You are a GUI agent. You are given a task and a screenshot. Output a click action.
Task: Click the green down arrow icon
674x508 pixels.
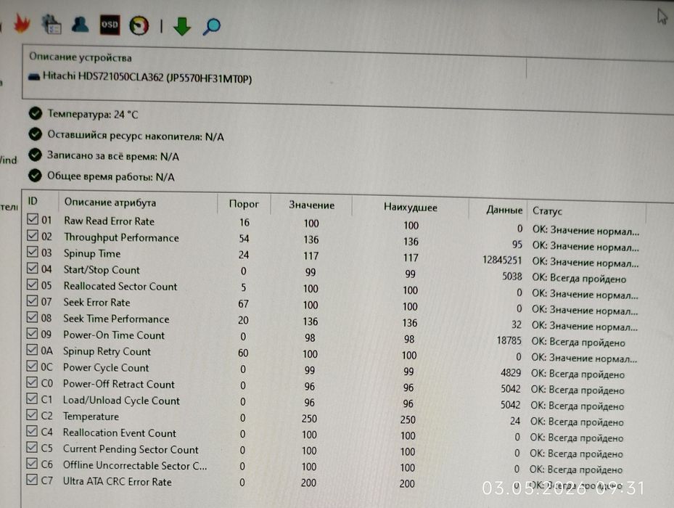coord(182,26)
